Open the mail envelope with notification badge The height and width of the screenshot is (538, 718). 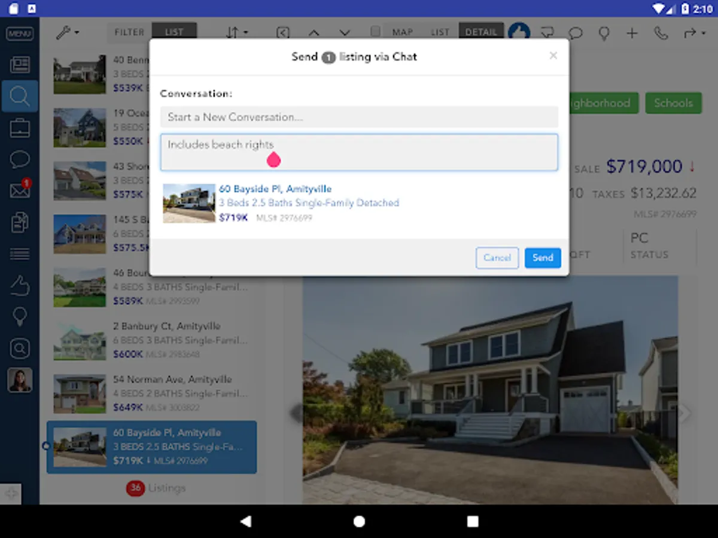(x=20, y=190)
